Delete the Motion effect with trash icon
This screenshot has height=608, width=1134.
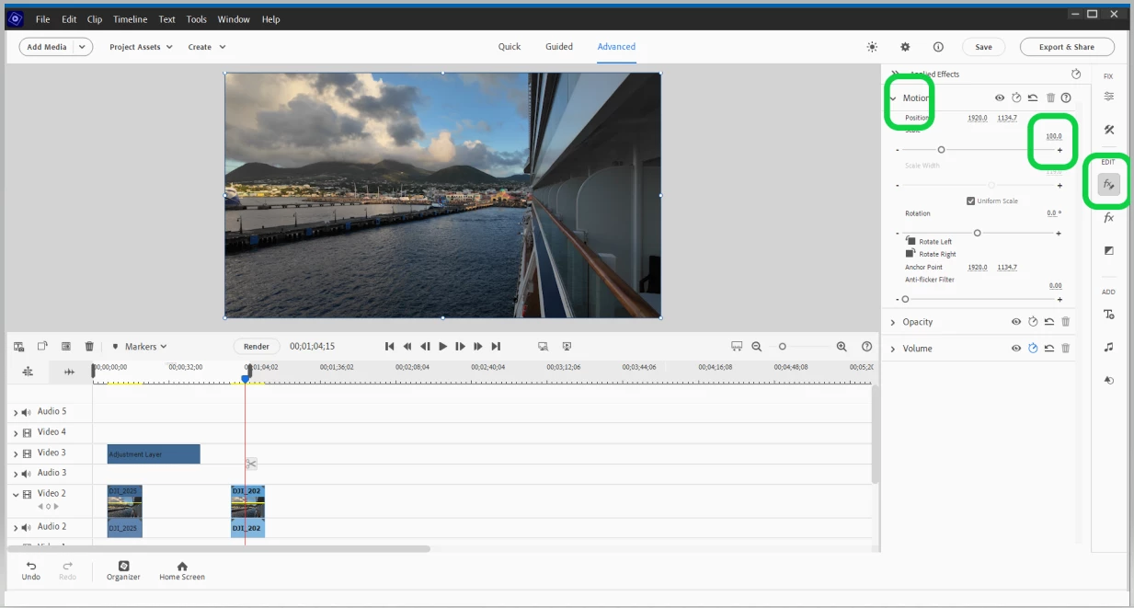coord(1050,98)
